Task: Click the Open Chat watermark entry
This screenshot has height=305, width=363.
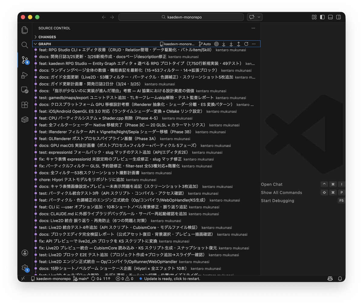Action: pos(272,184)
